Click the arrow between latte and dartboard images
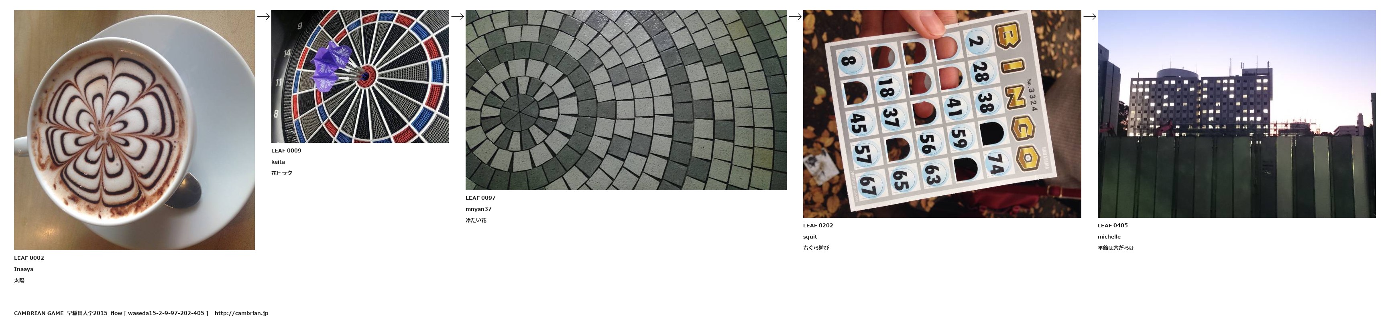 (263, 17)
